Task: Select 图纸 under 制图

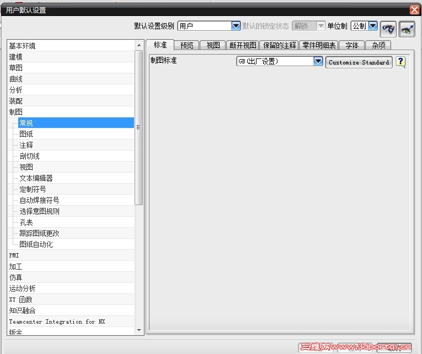Action: click(x=76, y=134)
